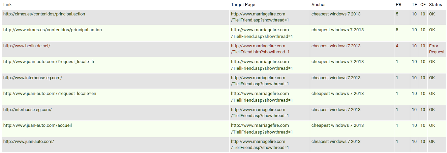Viewport: 447px width, 153px height.
Task: Open the http://www.cimes.es/contenidos/principal.action link
Action: pos(53,30)
